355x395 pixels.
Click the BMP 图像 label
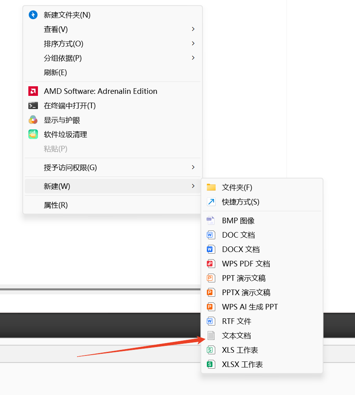(238, 221)
